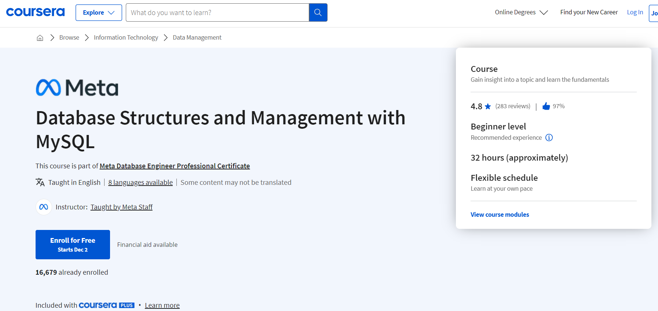The height and width of the screenshot is (311, 658).
Task: Open Find your New Career
Action: pyautogui.click(x=589, y=12)
